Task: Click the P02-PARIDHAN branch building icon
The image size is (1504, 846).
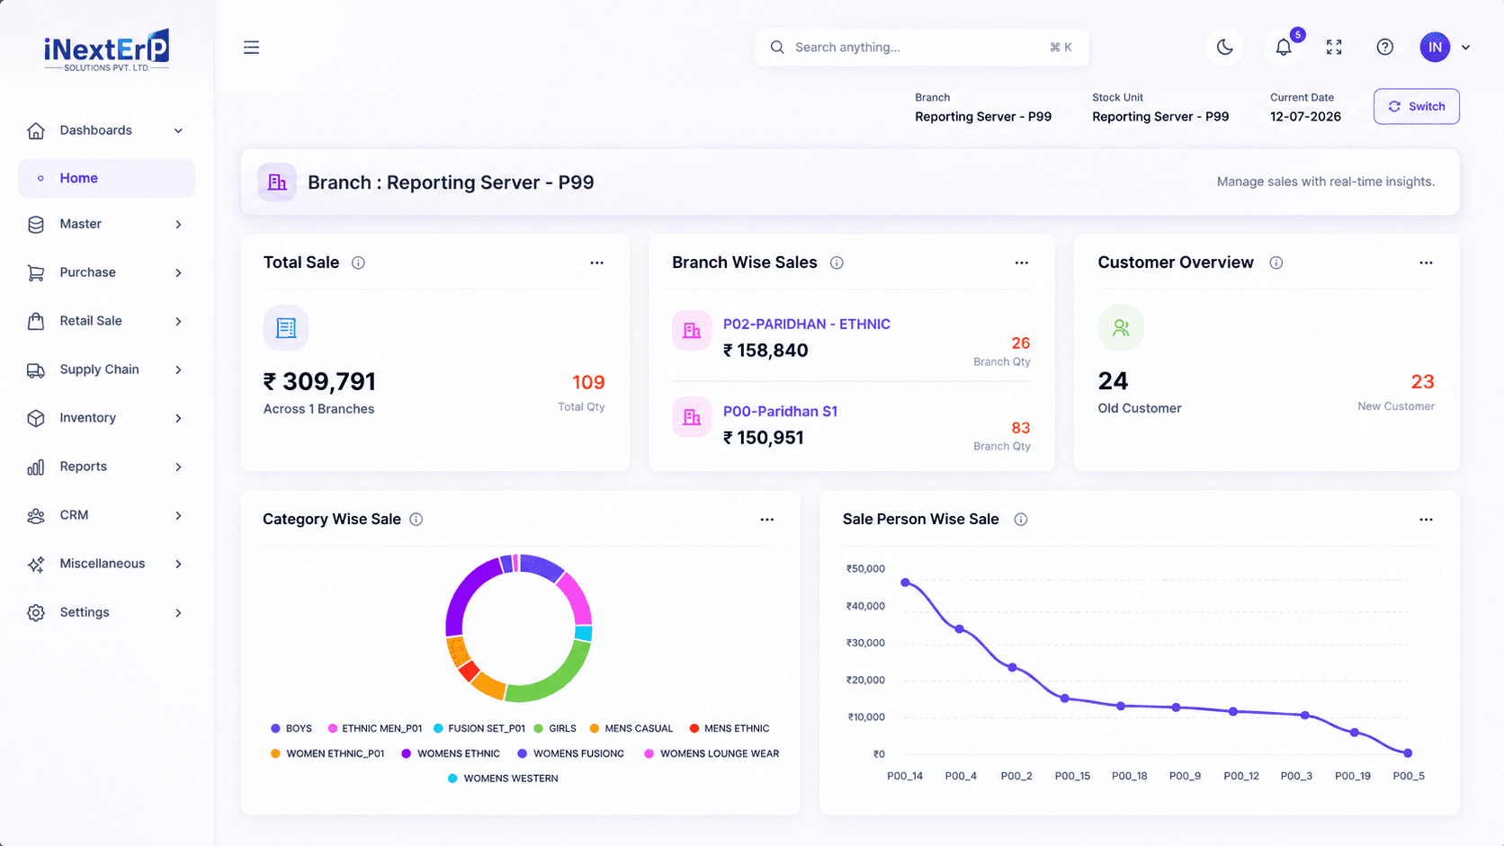Action: click(692, 331)
